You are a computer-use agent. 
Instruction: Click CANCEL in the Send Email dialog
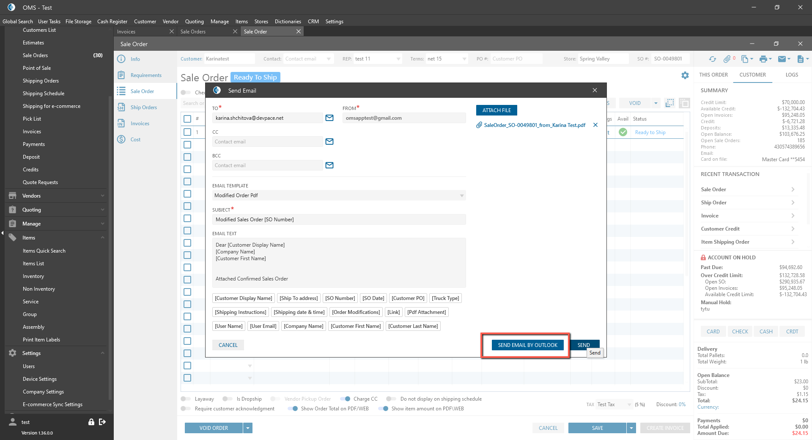pos(228,345)
